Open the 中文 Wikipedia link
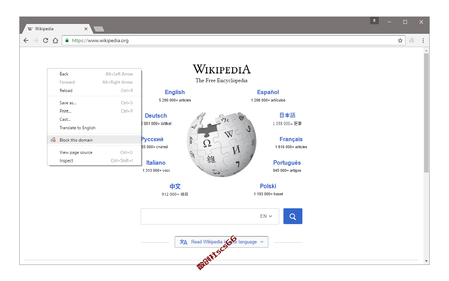Screen dimensions: 449x281 pyautogui.click(x=175, y=186)
